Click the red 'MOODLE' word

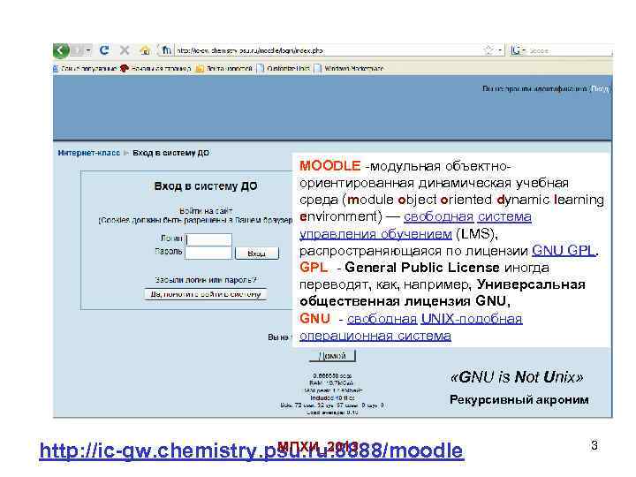tap(329, 166)
